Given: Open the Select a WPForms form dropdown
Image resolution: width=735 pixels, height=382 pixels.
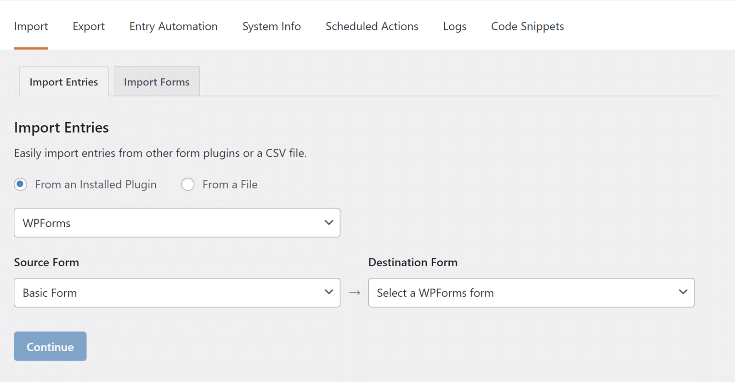Looking at the screenshot, I should tap(531, 292).
